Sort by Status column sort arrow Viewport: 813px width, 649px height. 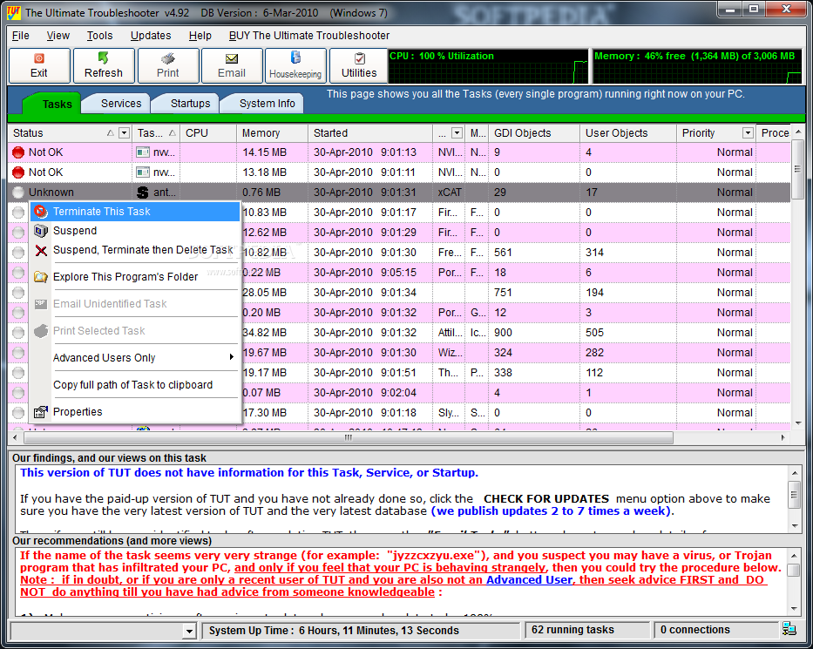coord(111,133)
